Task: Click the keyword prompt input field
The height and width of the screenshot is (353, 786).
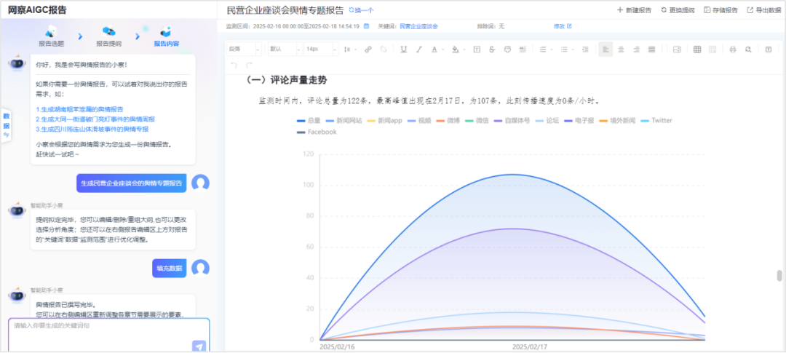Action: (108, 335)
